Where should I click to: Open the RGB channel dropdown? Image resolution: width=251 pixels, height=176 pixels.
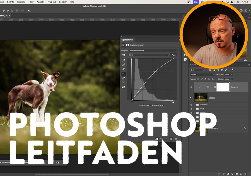pyautogui.click(x=148, y=55)
